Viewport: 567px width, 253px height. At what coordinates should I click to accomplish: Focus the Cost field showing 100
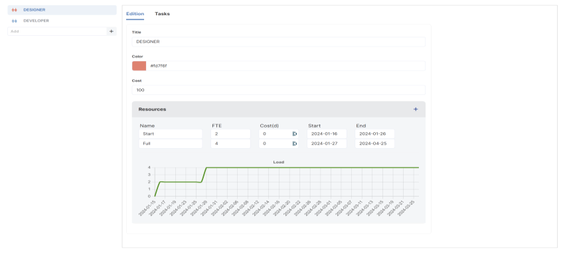point(278,90)
